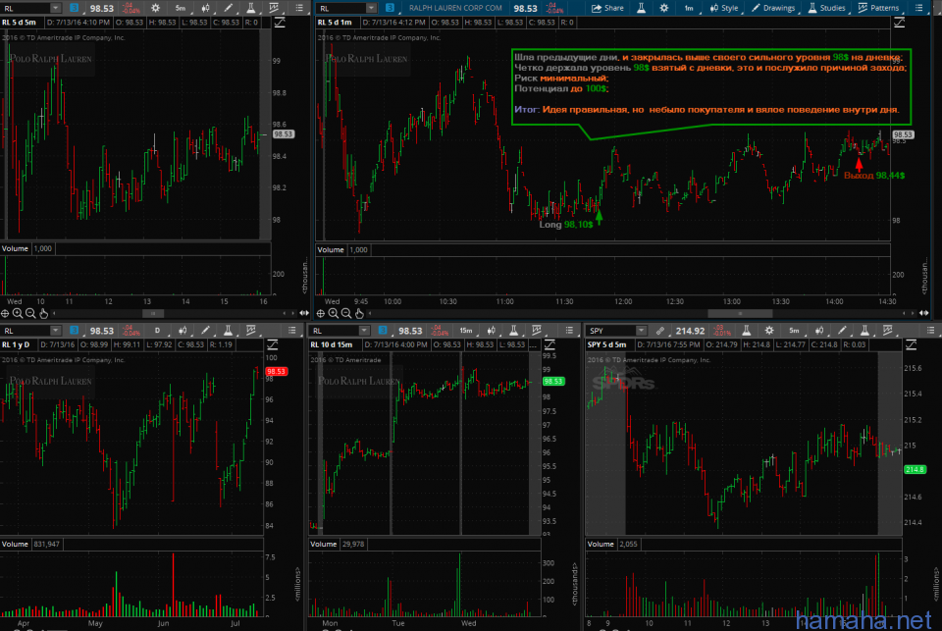
Task: Toggle price axis scale icon on main chart
Action: click(900, 23)
